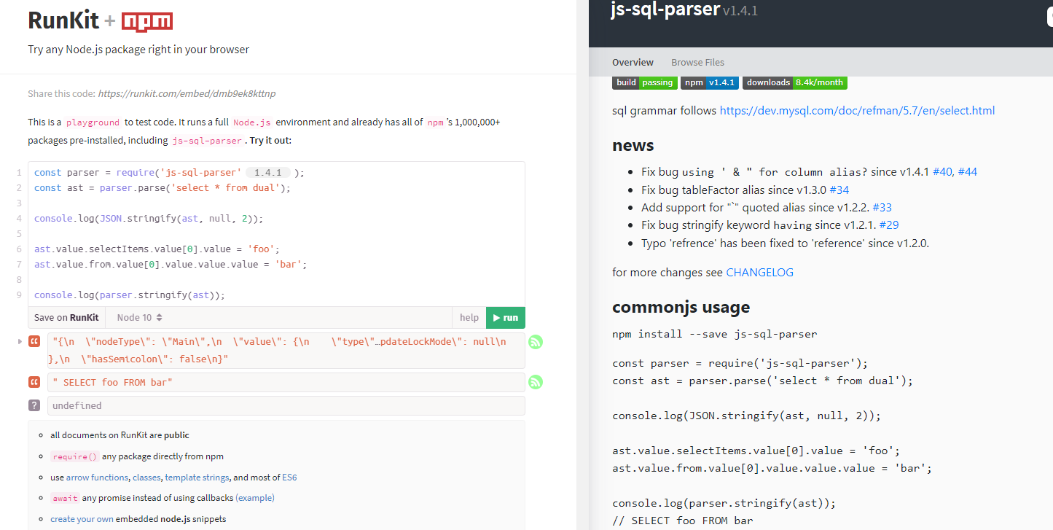Click line number 9 in the editor gutter

(x=19, y=295)
